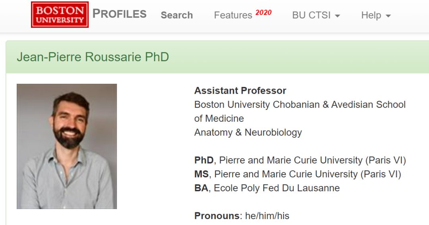This screenshot has width=429, height=225.
Task: Click the "of Medicine" line under the school name
Action: (219, 119)
